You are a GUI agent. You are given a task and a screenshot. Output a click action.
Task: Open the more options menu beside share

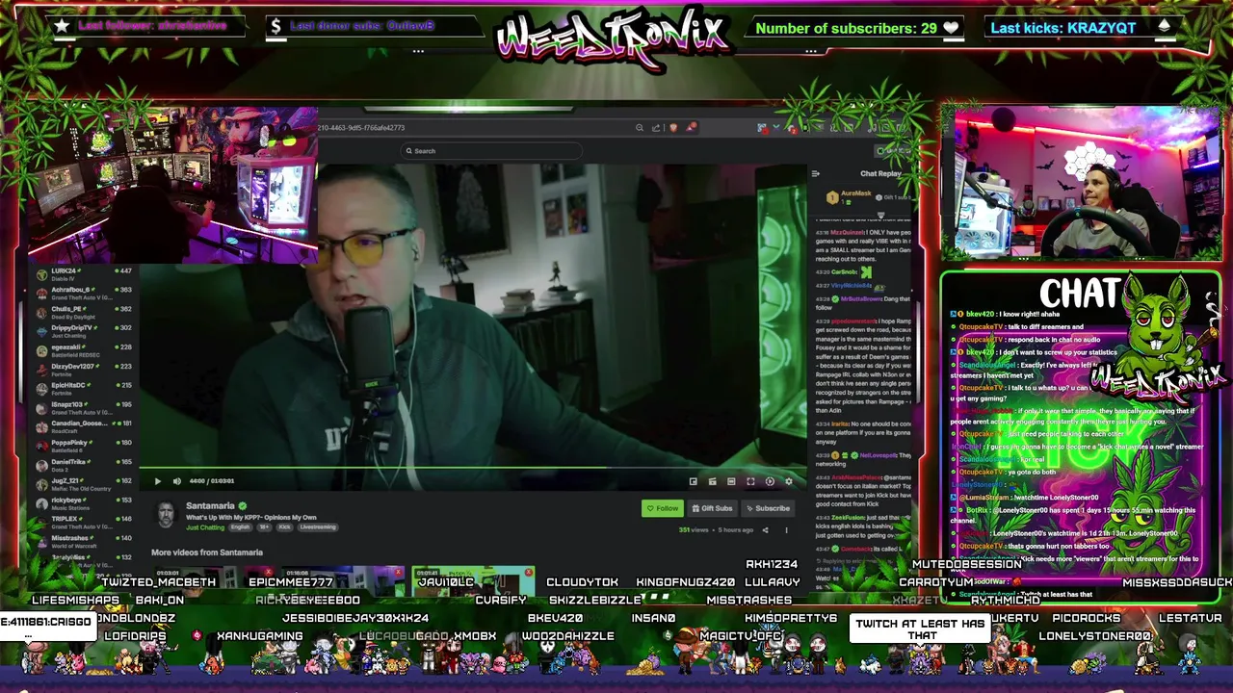pos(786,529)
